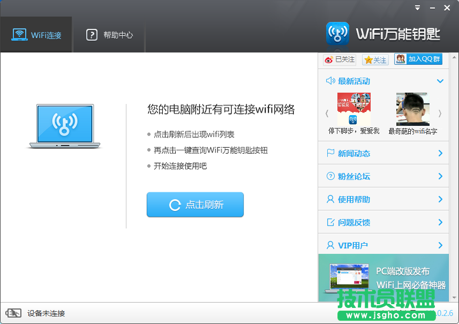
Task: Expand the VIP用户 section arrow
Action: point(441,245)
